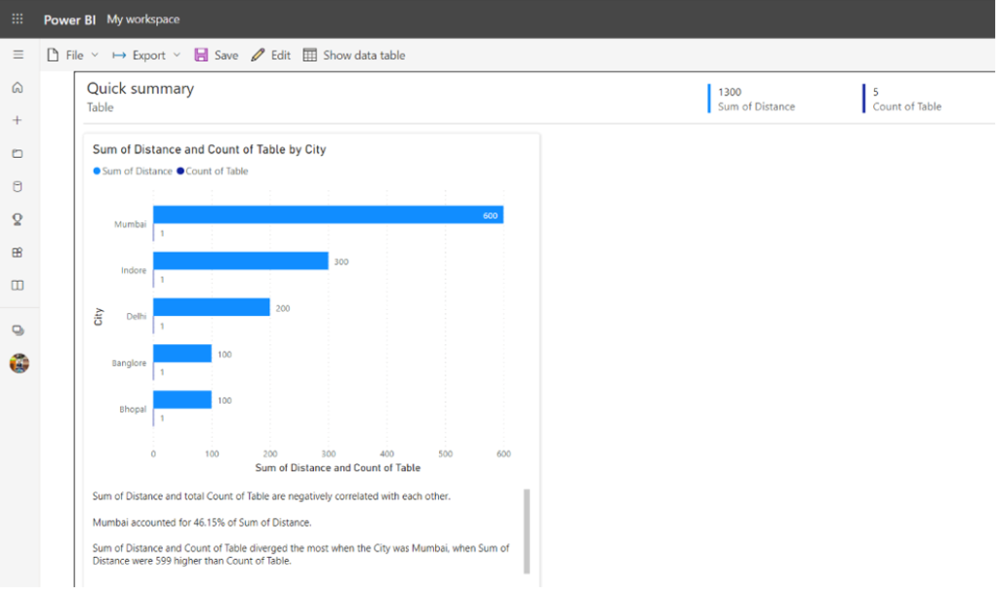Open the Goals trophy icon
Screen dimensions: 999x591
tap(18, 219)
